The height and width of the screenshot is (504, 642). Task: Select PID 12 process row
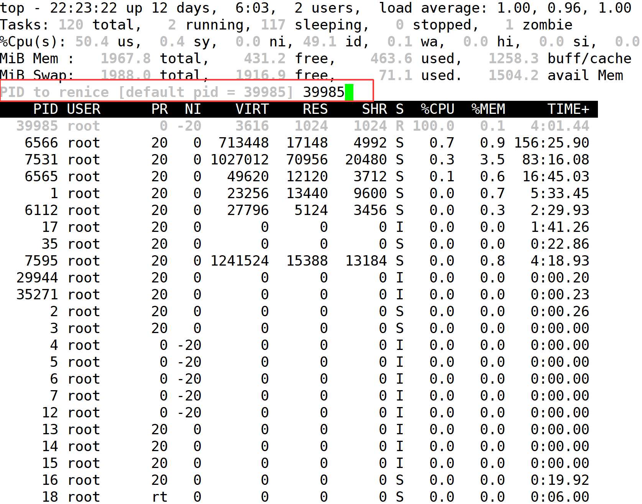299,413
